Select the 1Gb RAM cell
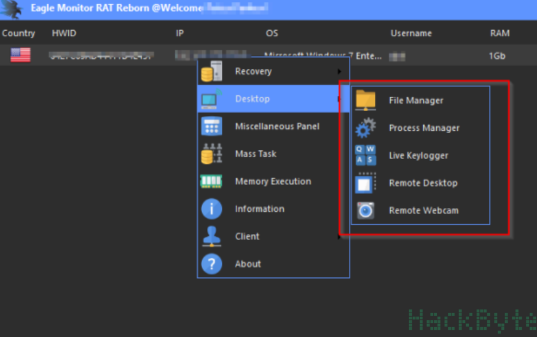Image resolution: width=537 pixels, height=337 pixels. click(497, 56)
